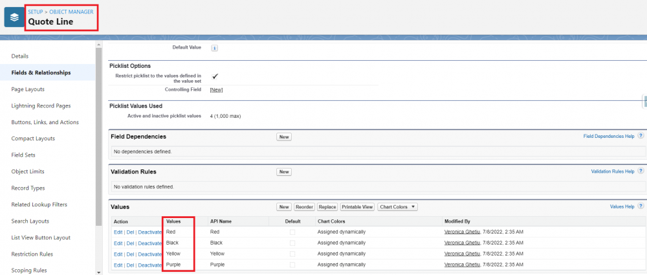Deactivate the Red picklist value
Viewport: 647px width, 275px height.
click(x=150, y=232)
